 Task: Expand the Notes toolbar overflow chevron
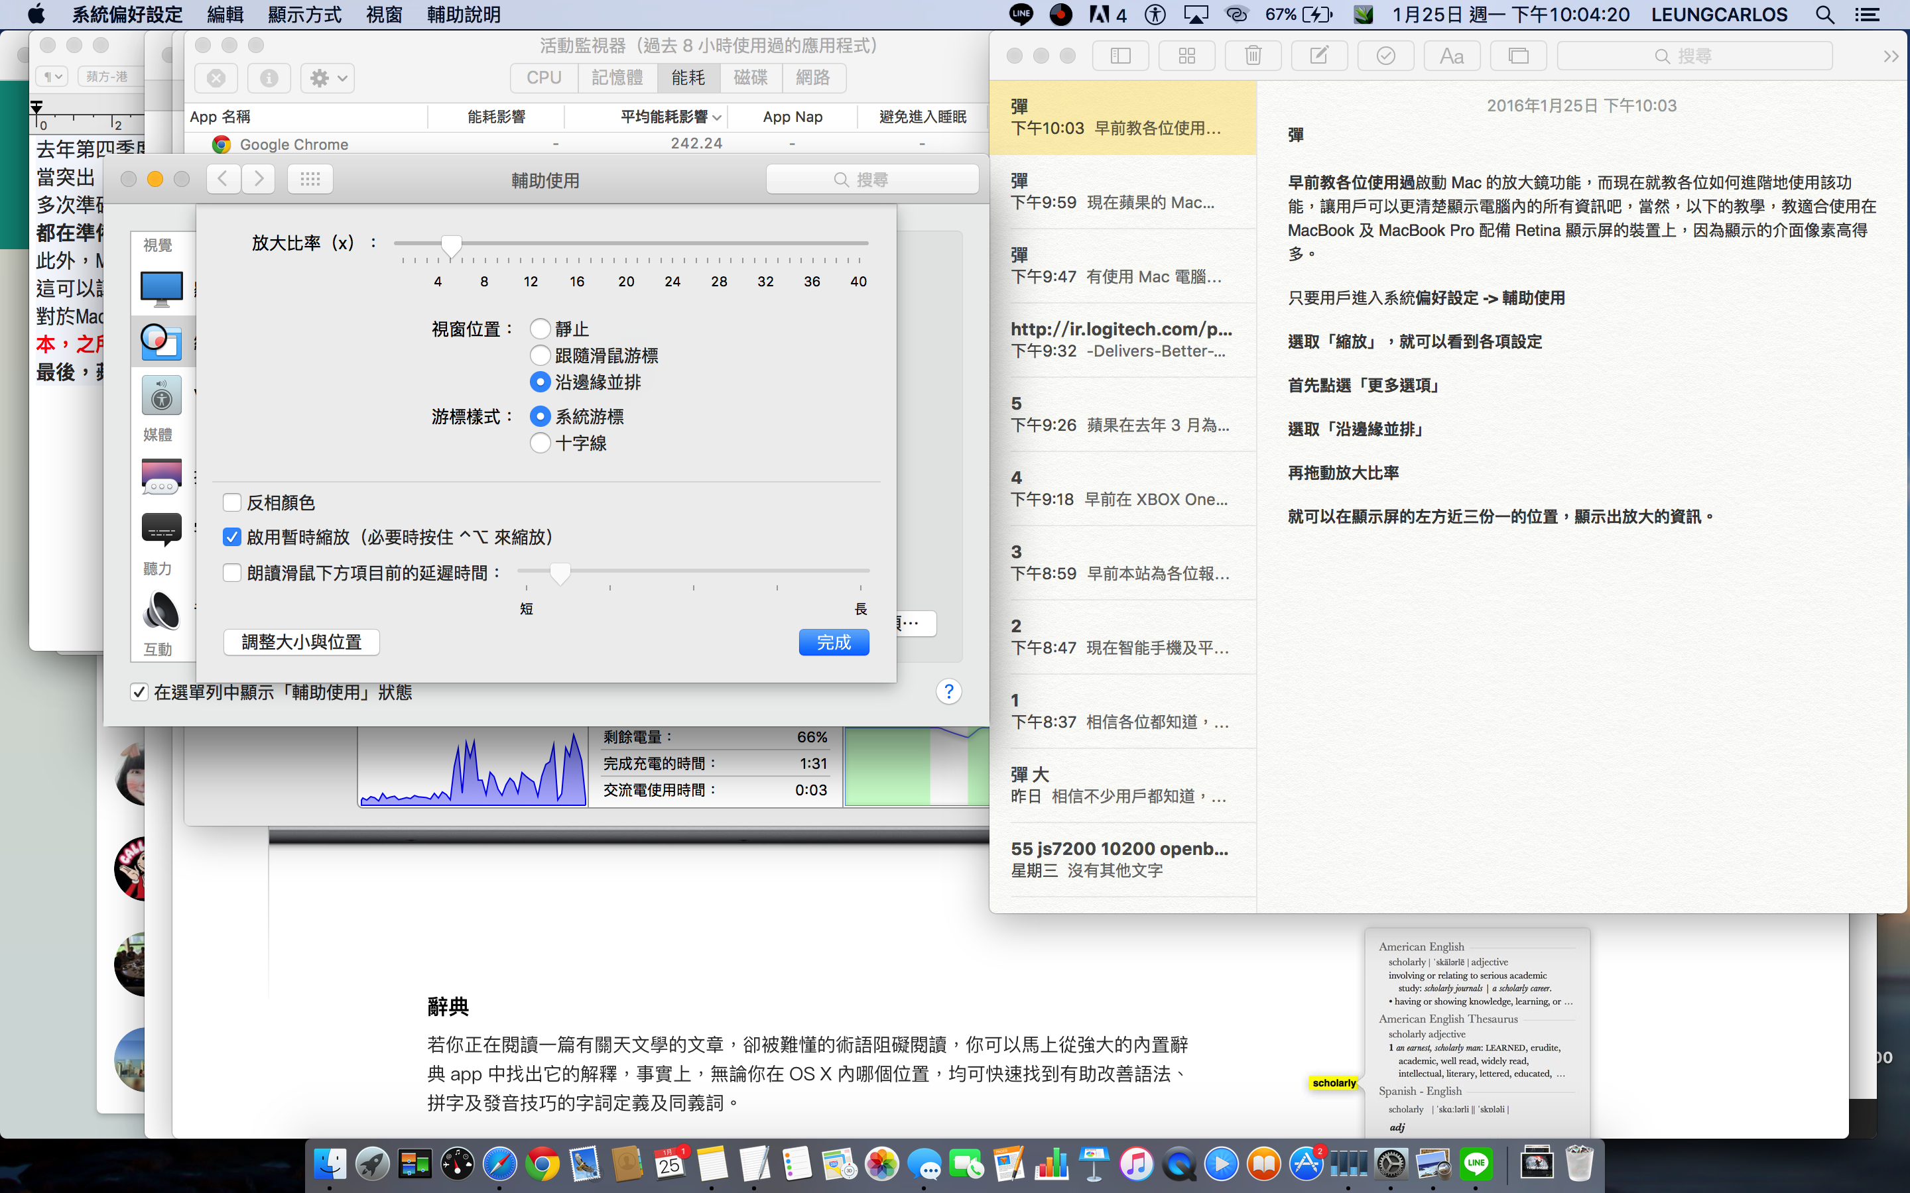tap(1890, 56)
